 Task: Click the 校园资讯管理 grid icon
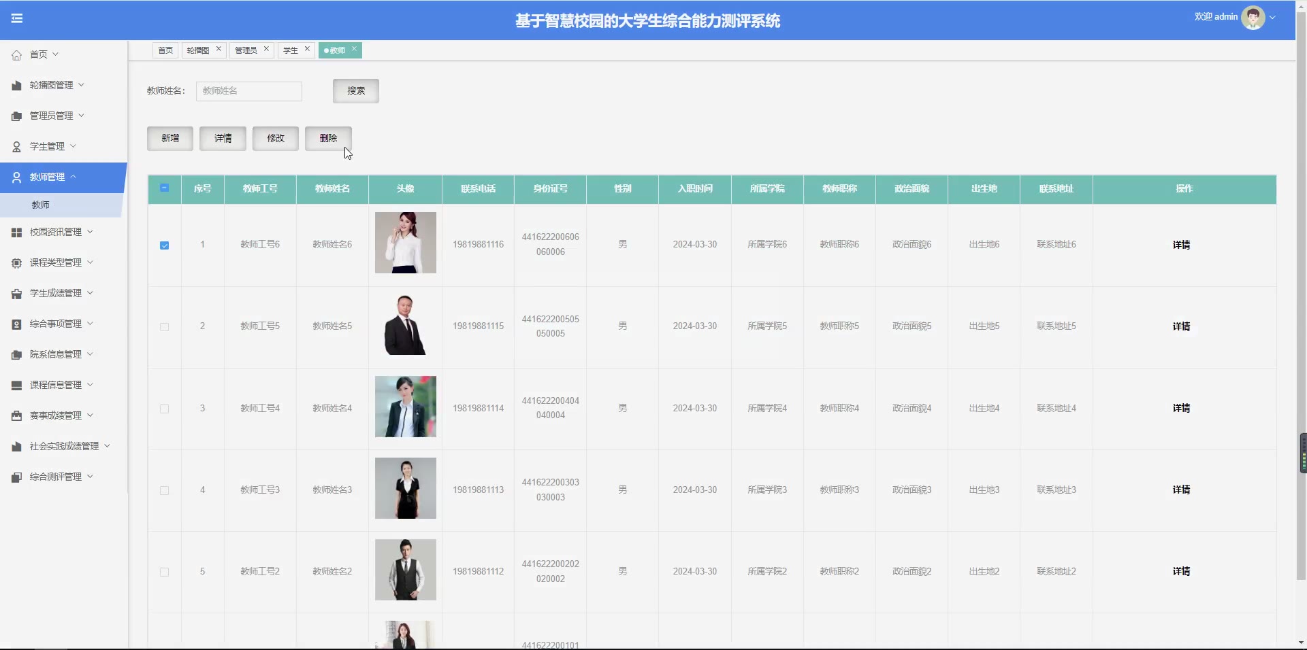click(x=16, y=233)
